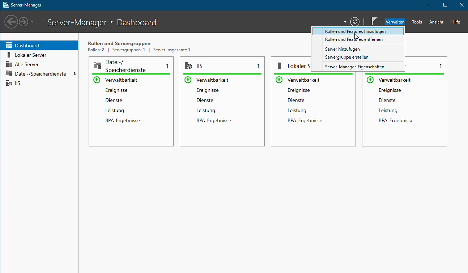
Task: Click the IIS icon in the sidebar
Action: tap(9, 83)
